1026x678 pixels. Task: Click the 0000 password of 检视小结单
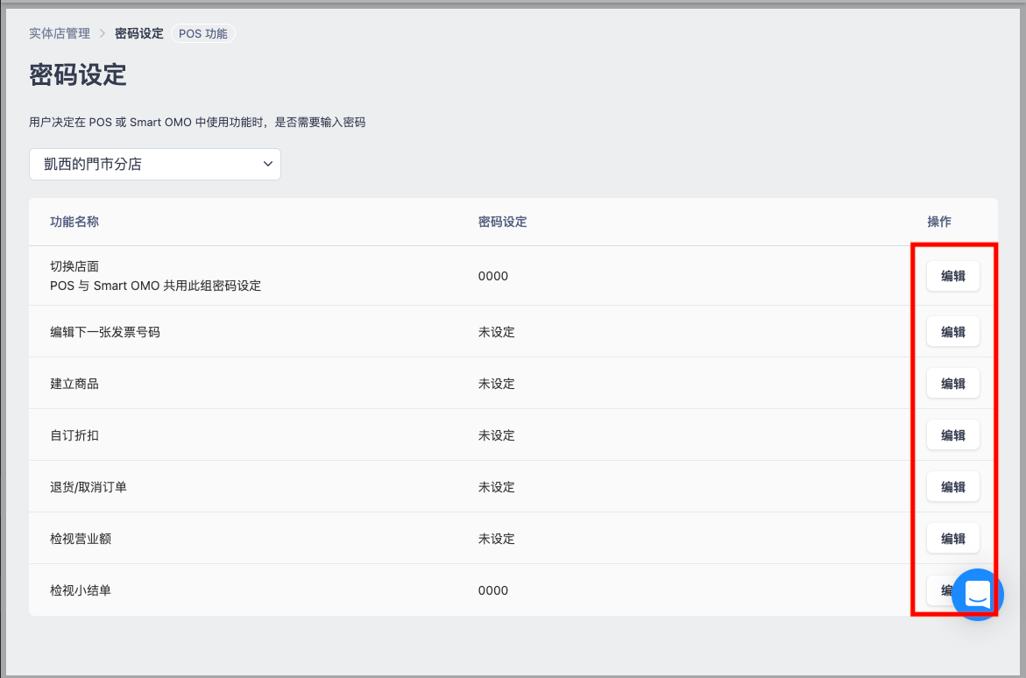point(493,590)
